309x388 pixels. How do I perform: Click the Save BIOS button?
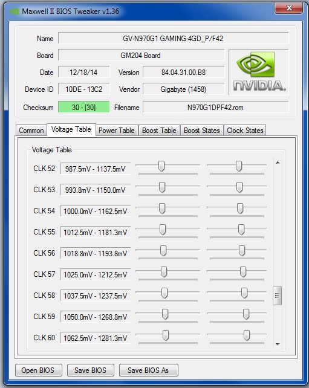[90, 370]
